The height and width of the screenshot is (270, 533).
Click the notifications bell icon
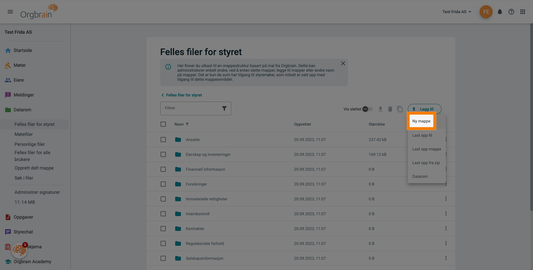point(500,12)
